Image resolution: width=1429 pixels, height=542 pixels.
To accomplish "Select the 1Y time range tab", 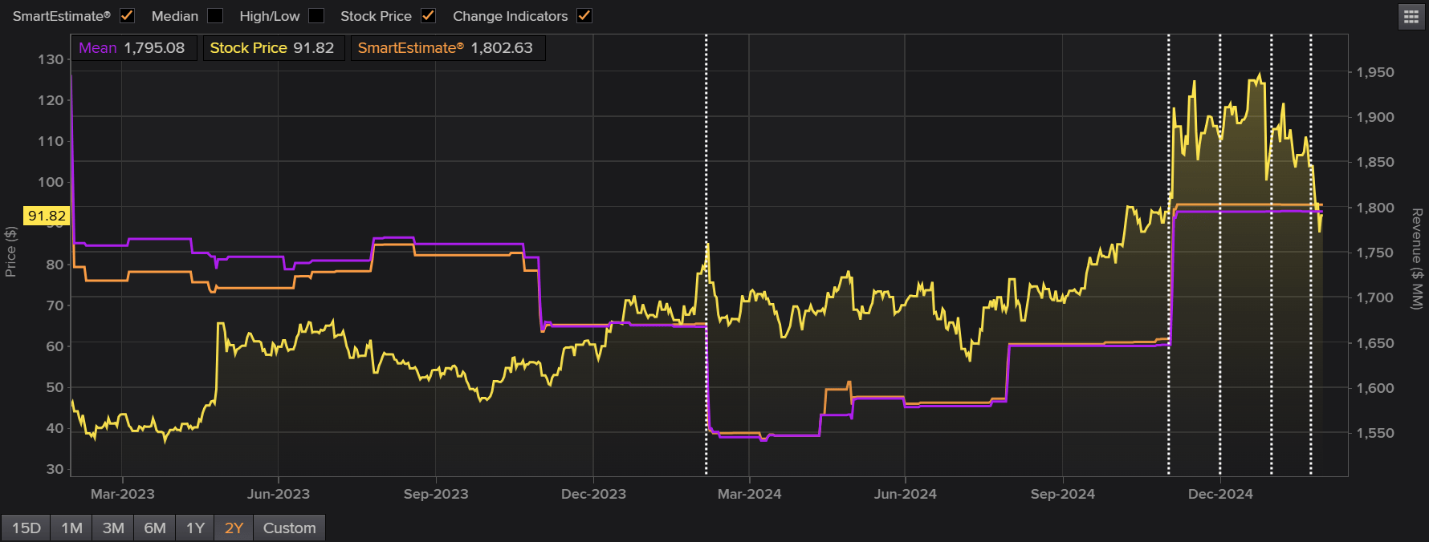I will (195, 528).
